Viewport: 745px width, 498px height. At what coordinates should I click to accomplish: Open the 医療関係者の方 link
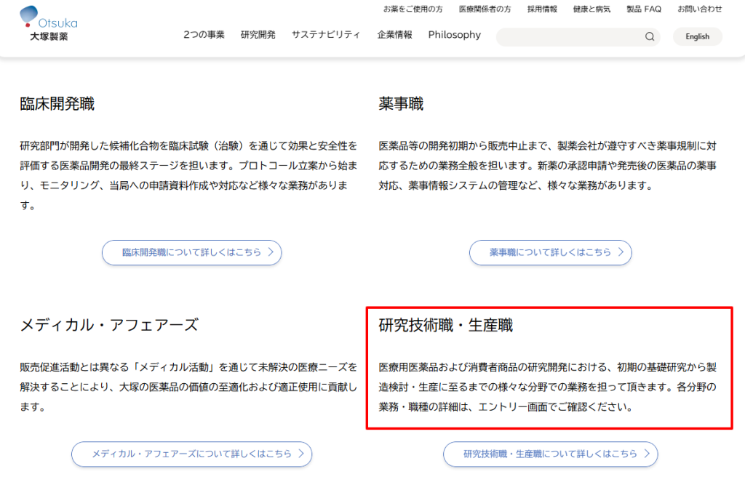click(x=485, y=9)
